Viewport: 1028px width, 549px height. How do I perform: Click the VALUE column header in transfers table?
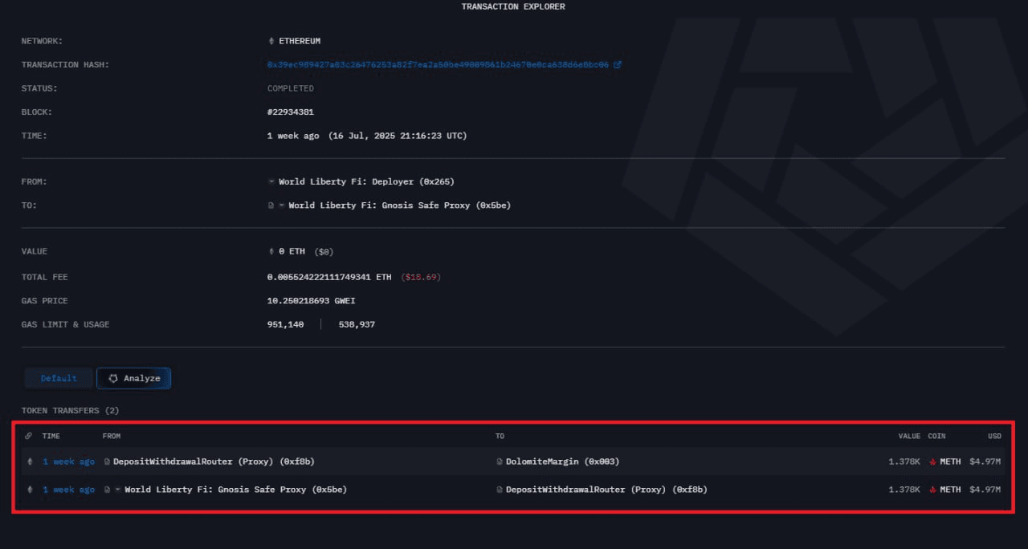(x=909, y=437)
